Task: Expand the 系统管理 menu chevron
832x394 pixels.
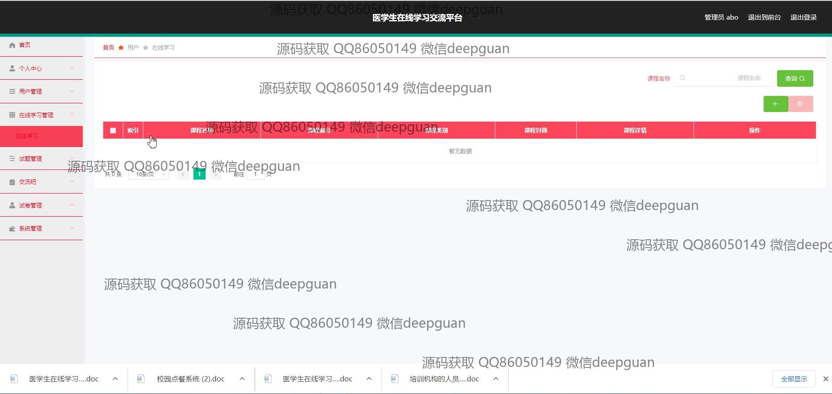Action: [72, 228]
